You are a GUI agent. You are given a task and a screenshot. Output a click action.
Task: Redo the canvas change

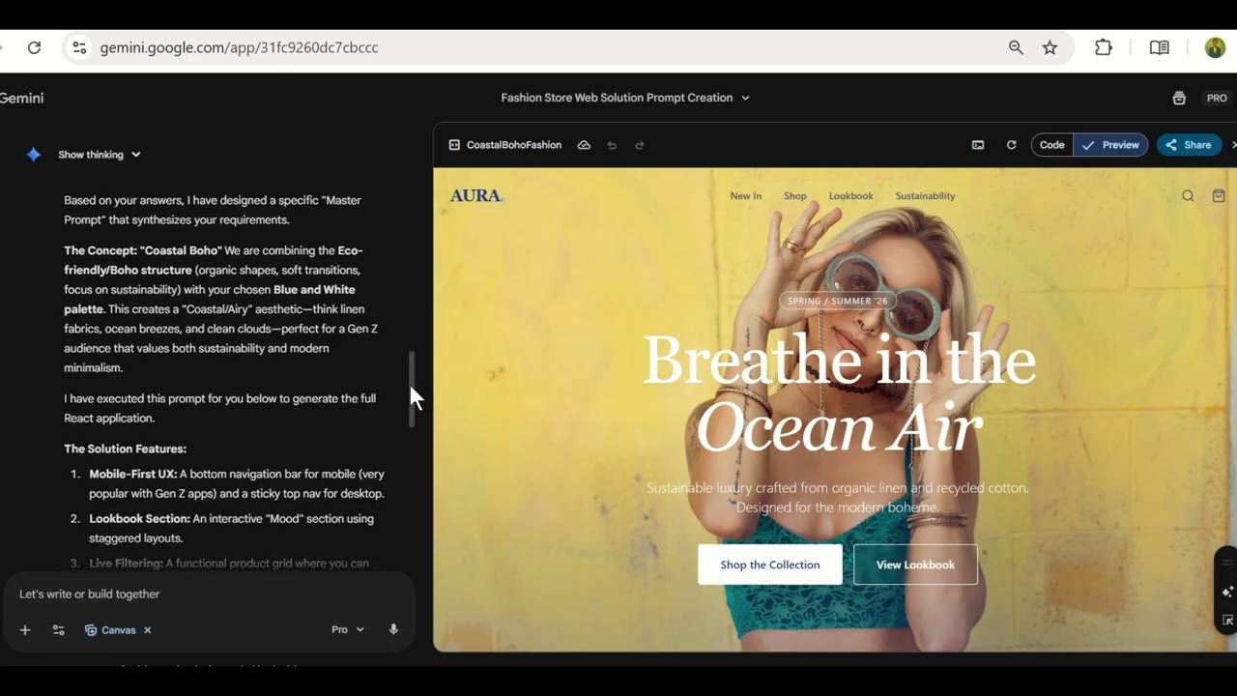(639, 145)
